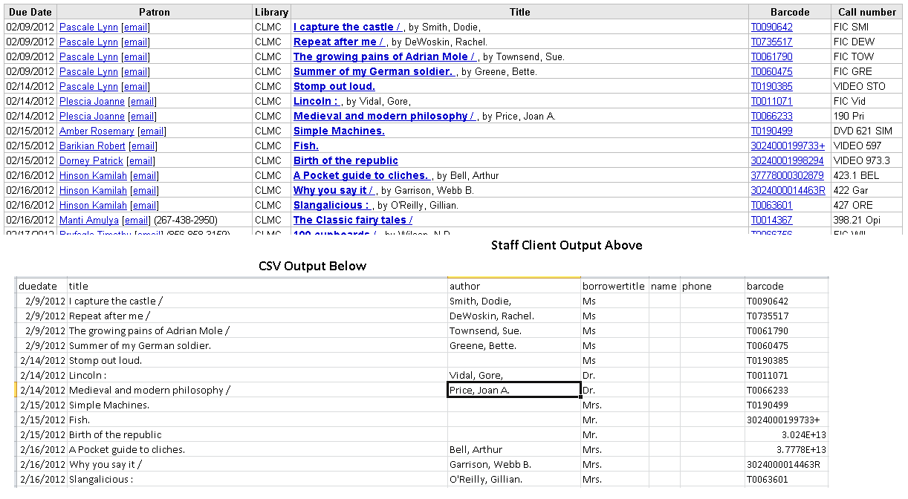908x499 pixels.
Task: Click the 'Birth of the republic' title link
Action: (346, 160)
